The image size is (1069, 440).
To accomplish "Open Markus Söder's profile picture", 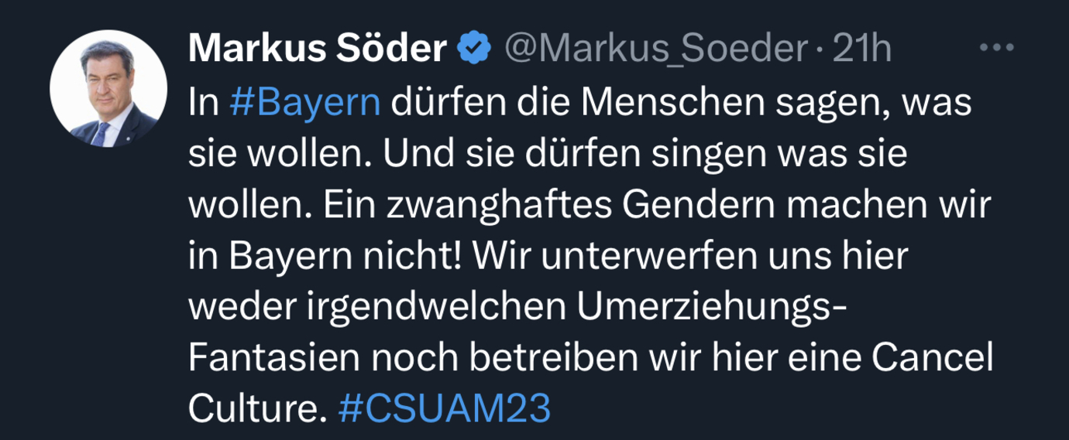I will (108, 88).
